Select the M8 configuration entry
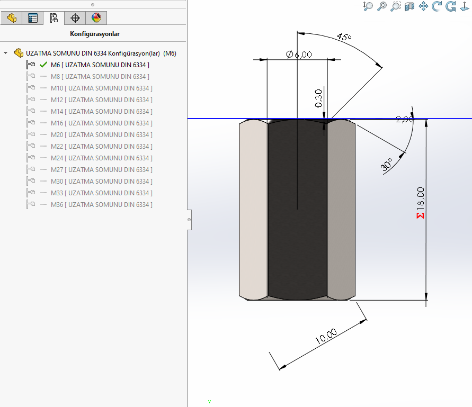This screenshot has height=407, width=472. click(x=101, y=77)
